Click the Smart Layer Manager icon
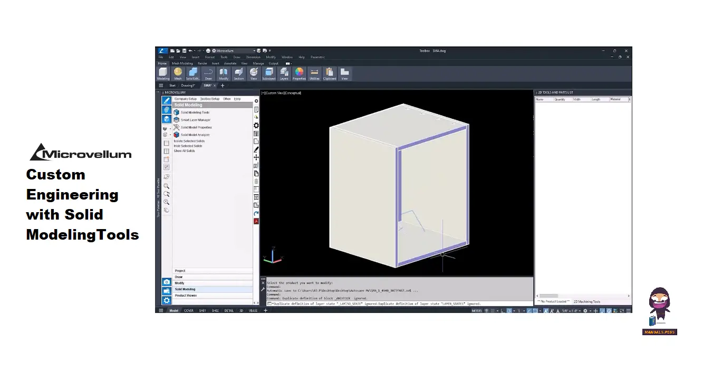 [x=177, y=120]
